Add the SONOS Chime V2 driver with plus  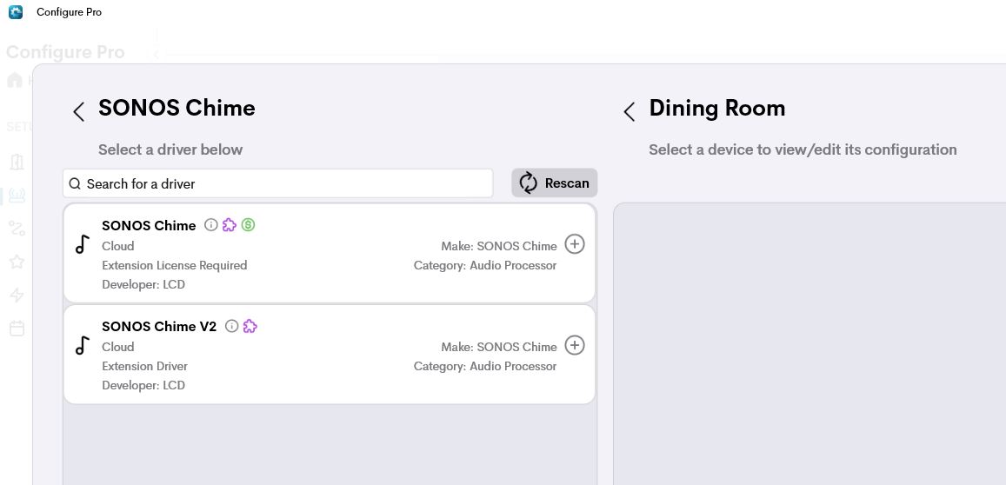[x=574, y=345]
